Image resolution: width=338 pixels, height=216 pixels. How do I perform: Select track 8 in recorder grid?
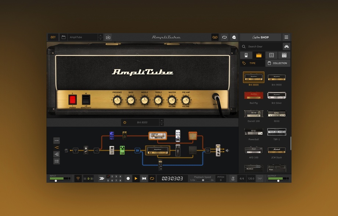tap(120, 180)
